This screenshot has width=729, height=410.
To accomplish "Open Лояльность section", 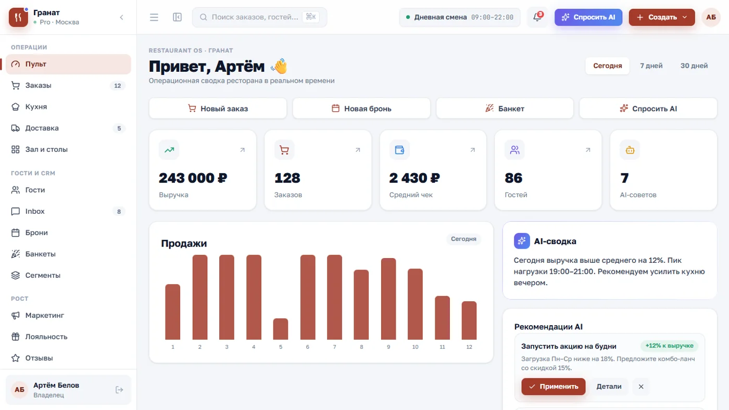I will (x=68, y=337).
